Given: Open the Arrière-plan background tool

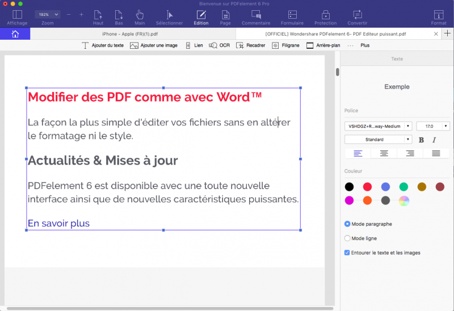Looking at the screenshot, I should [323, 45].
